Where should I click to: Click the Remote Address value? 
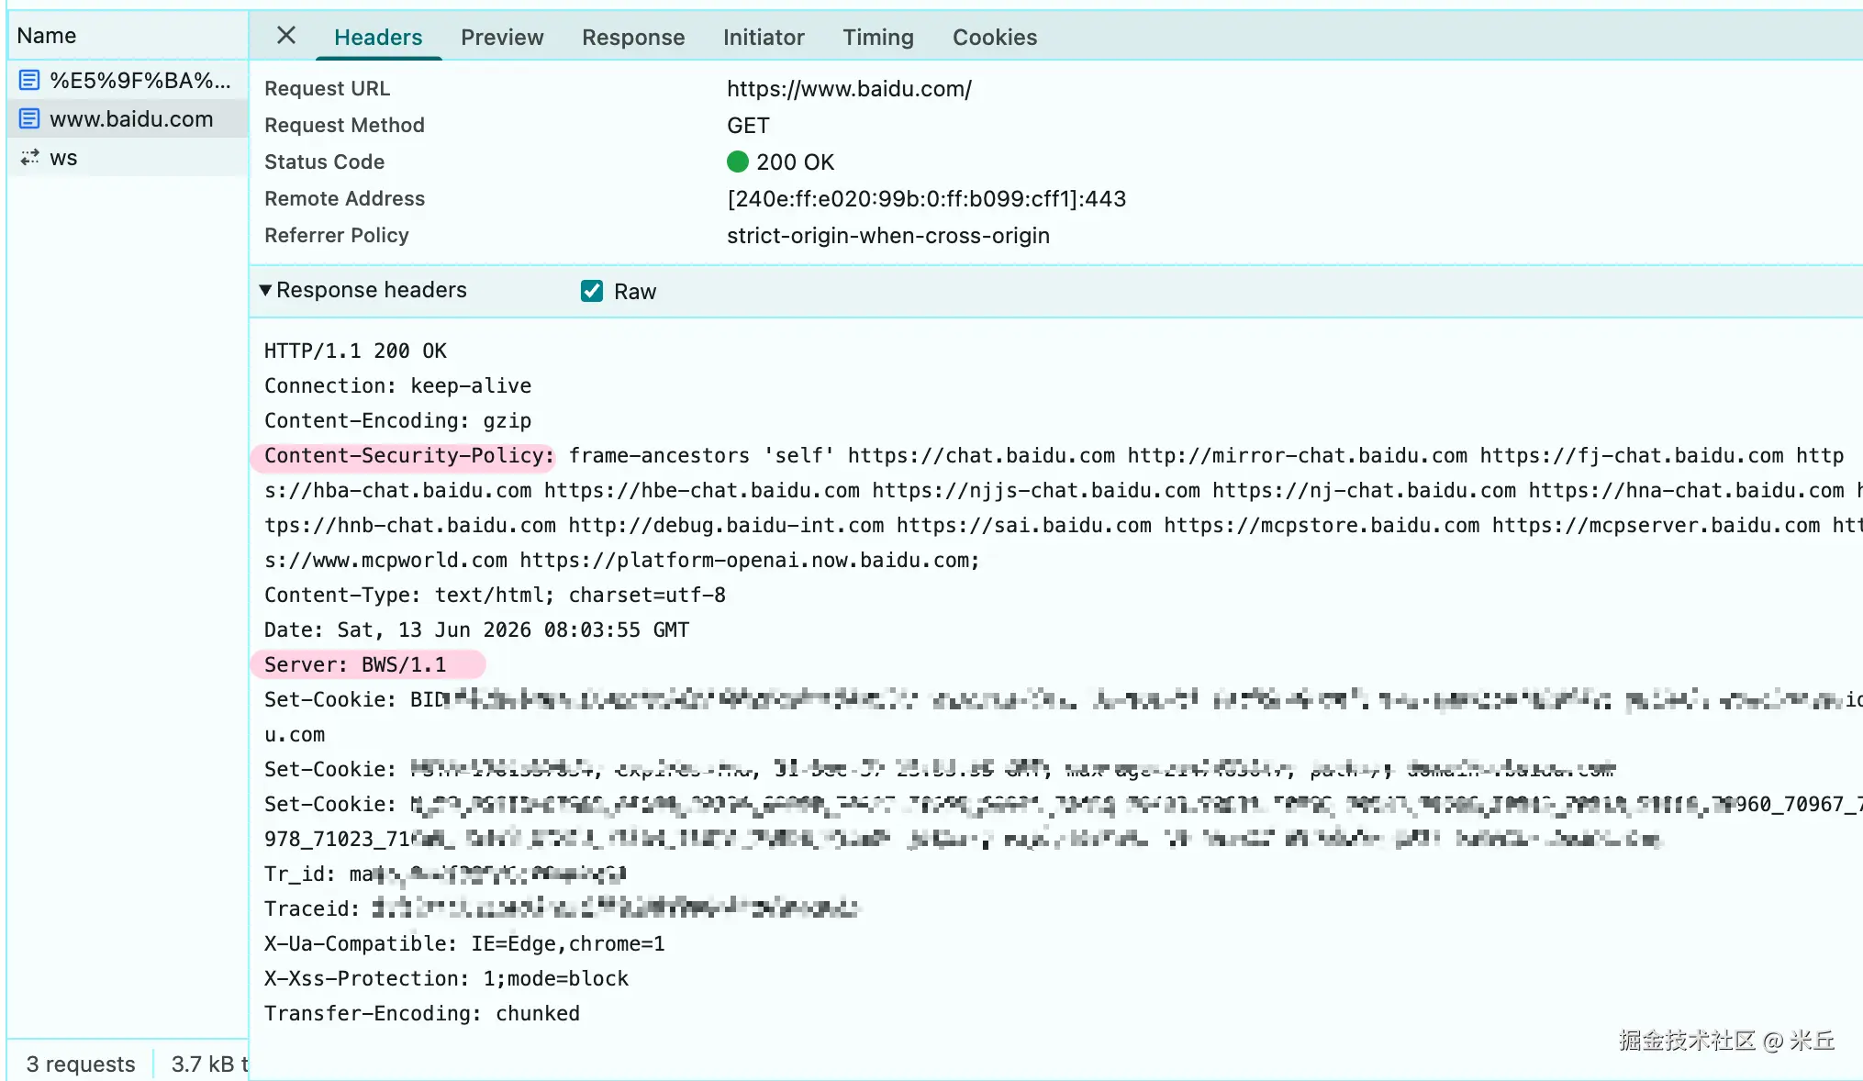(926, 199)
